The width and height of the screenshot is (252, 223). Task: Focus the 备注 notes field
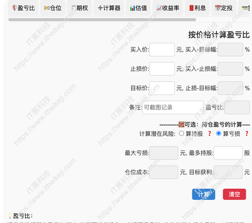point(173,108)
